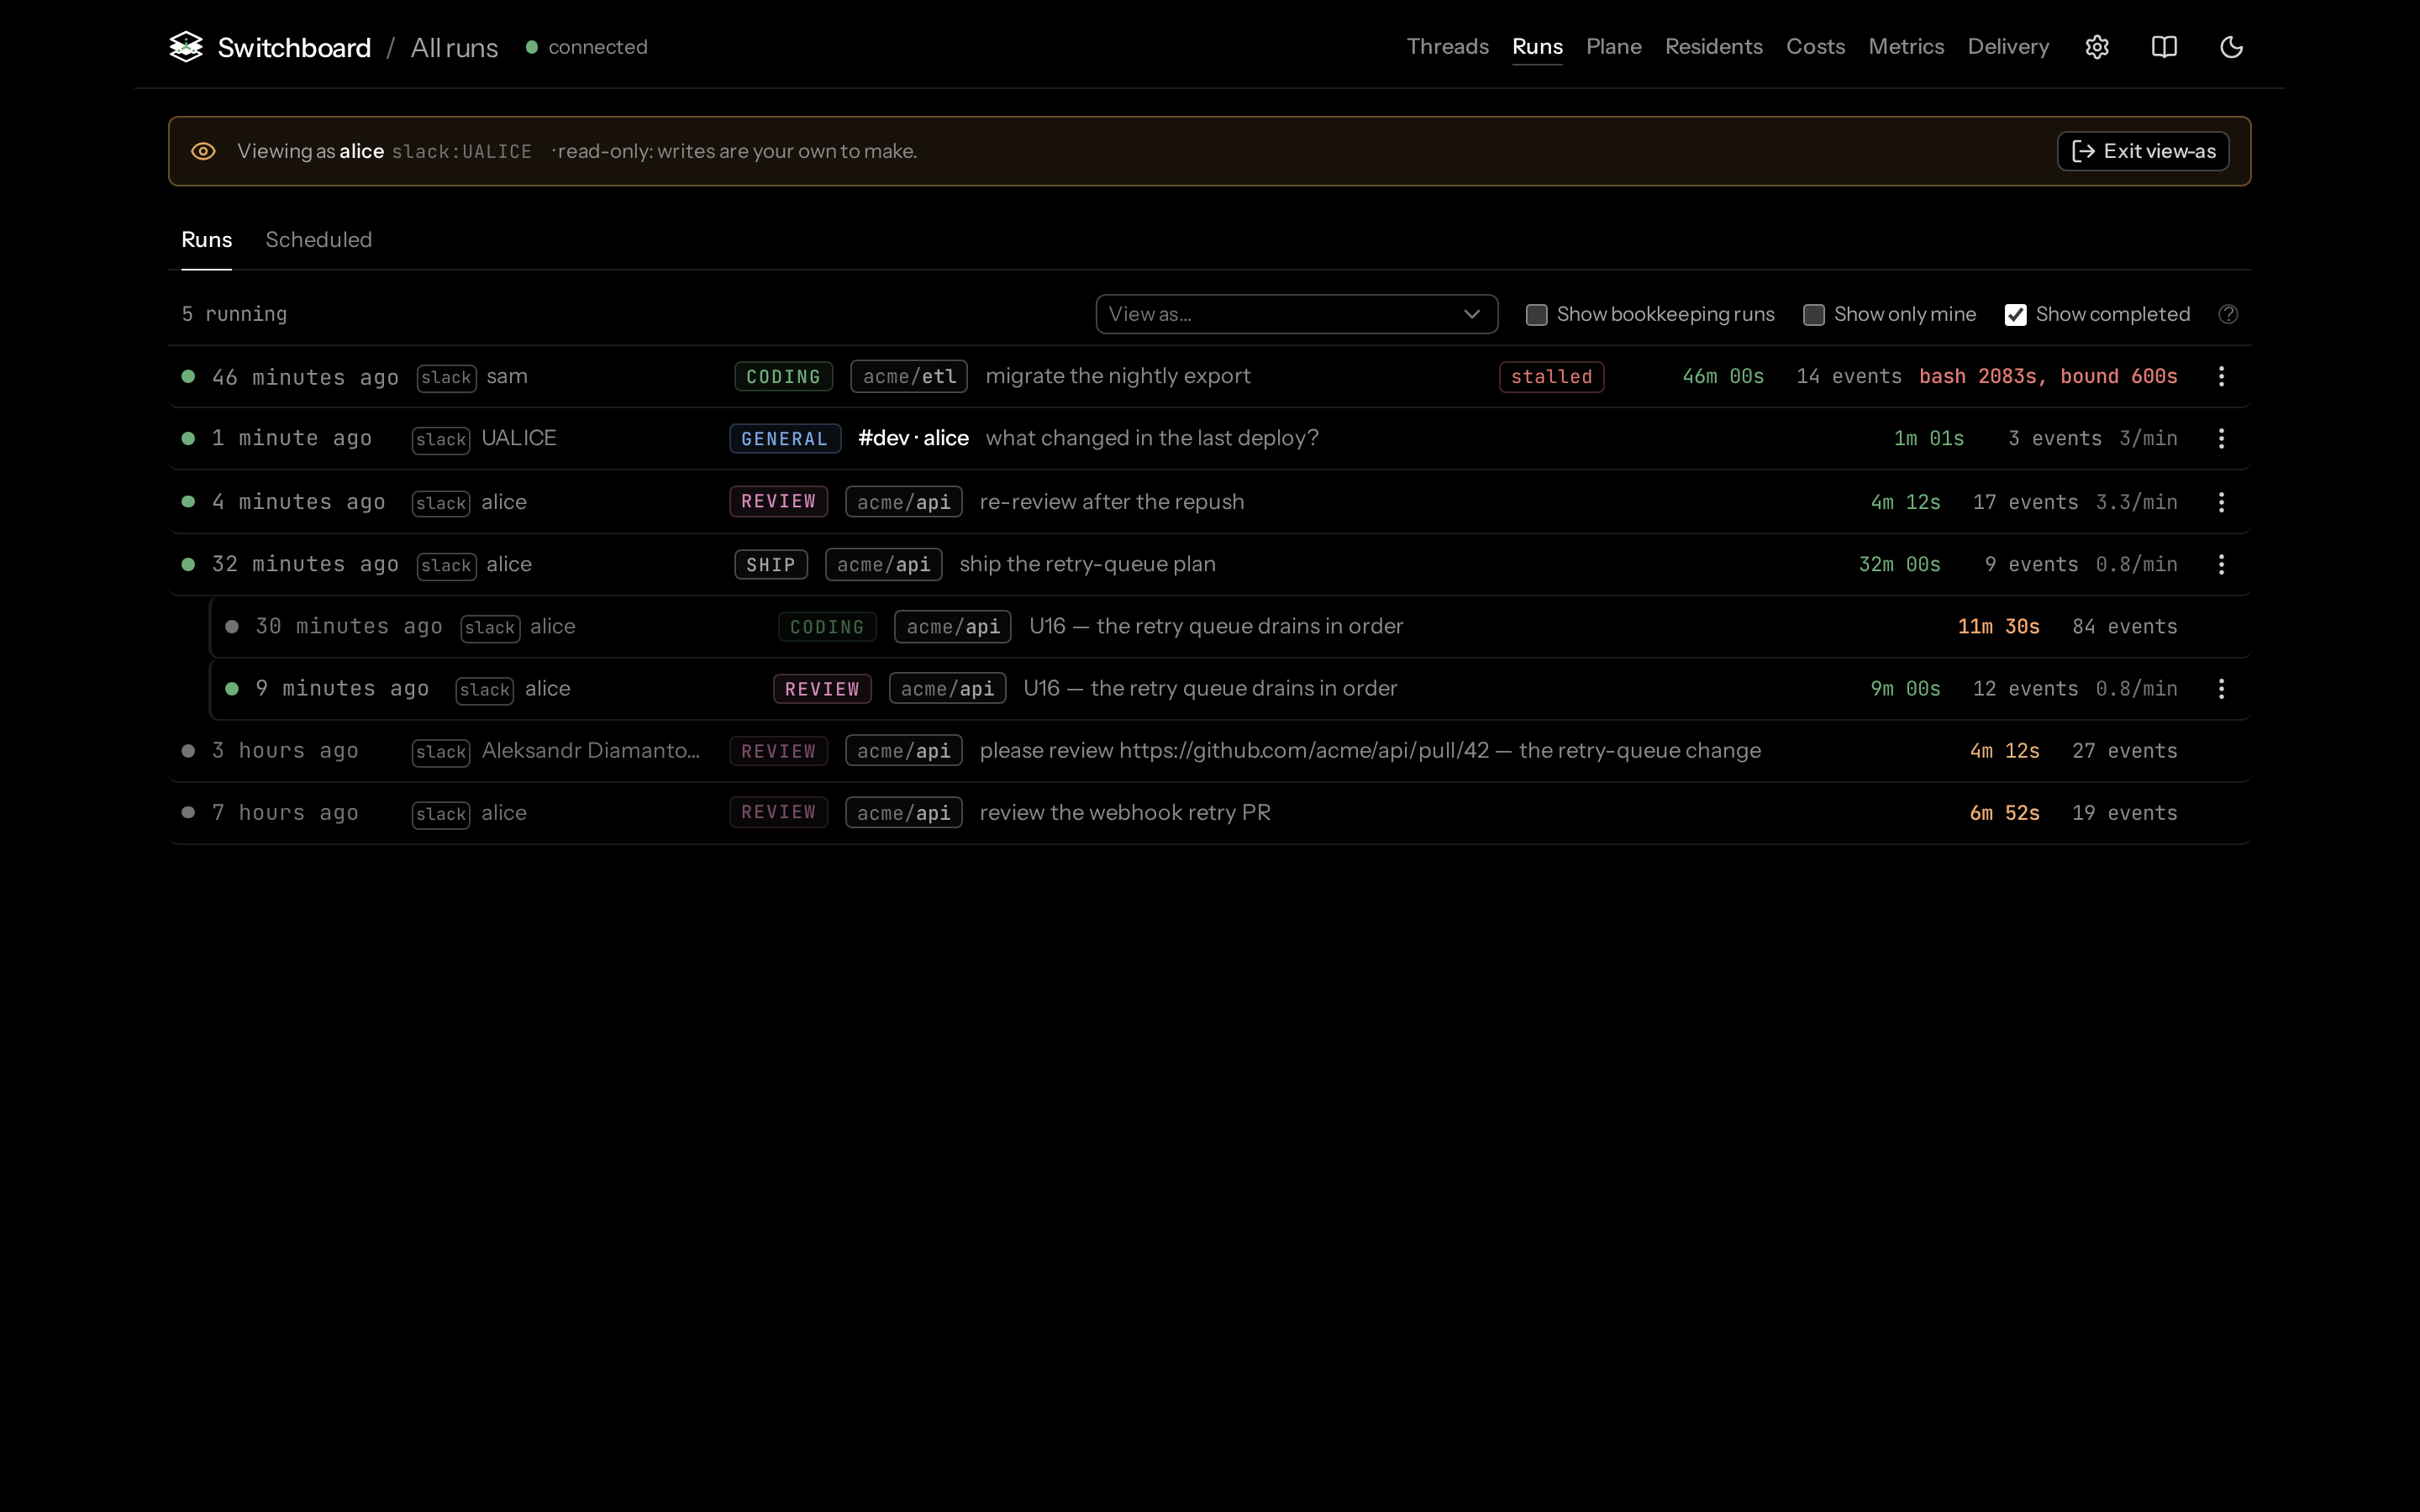Open Residents in top navigation
Image resolution: width=2420 pixels, height=1512 pixels.
(x=1713, y=47)
